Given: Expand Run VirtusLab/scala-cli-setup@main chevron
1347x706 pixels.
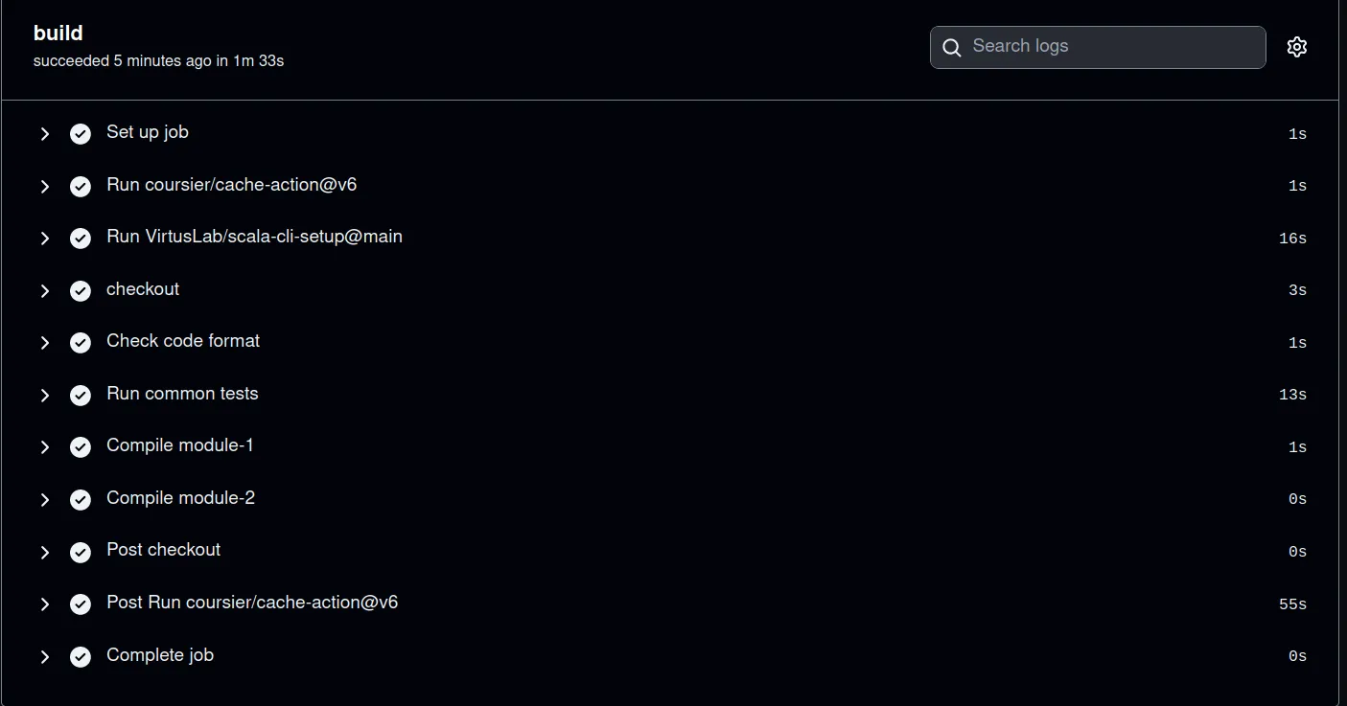Looking at the screenshot, I should (44, 239).
